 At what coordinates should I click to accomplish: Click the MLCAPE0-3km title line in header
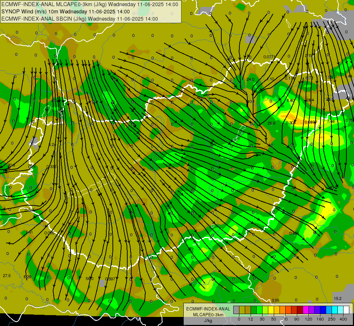[x=90, y=4]
